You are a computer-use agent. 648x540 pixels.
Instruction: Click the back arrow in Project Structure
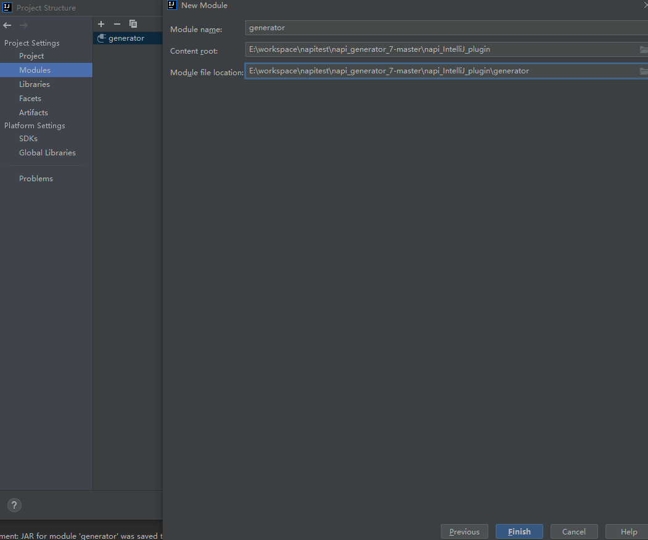[7, 25]
